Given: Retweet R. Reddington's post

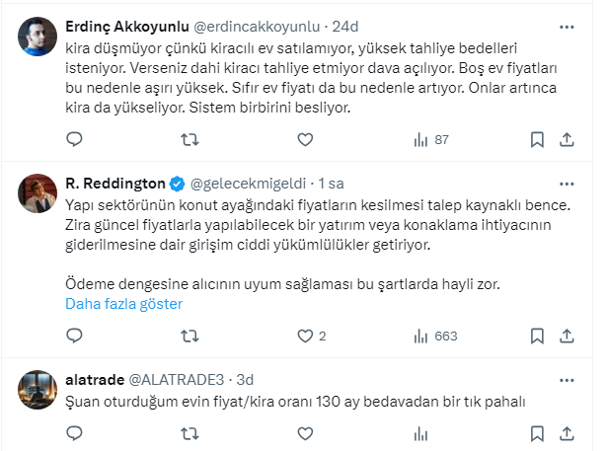Looking at the screenshot, I should (190, 336).
